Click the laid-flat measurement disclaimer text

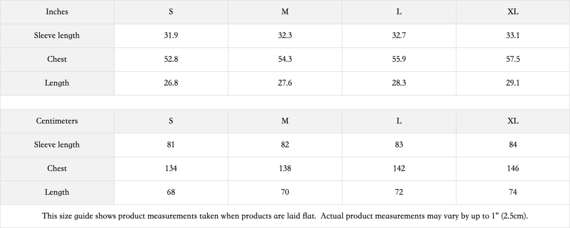click(x=285, y=216)
